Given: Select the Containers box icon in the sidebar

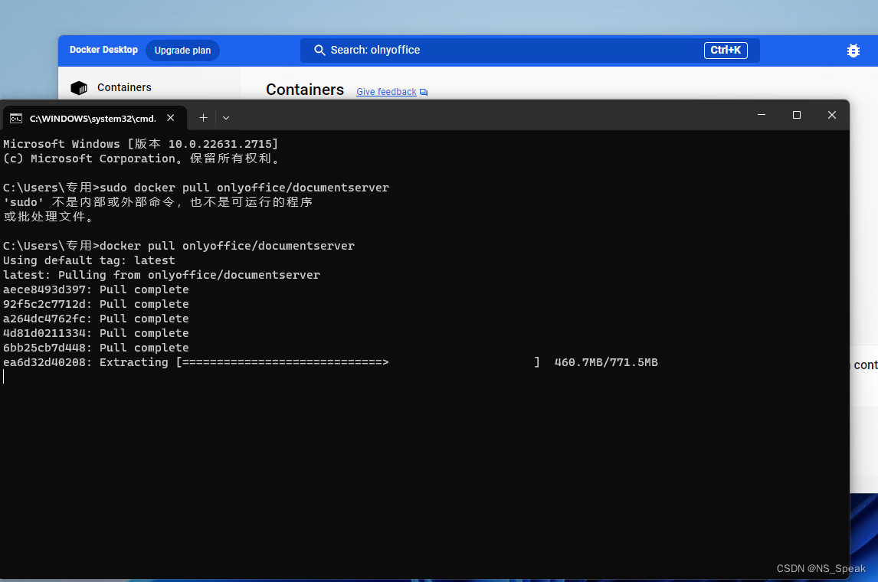Looking at the screenshot, I should coord(79,87).
